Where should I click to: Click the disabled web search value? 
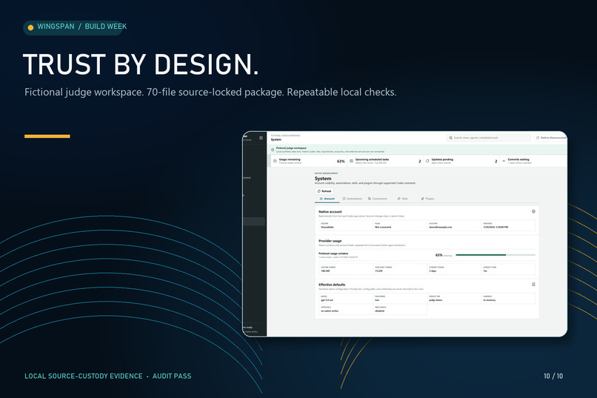point(379,311)
